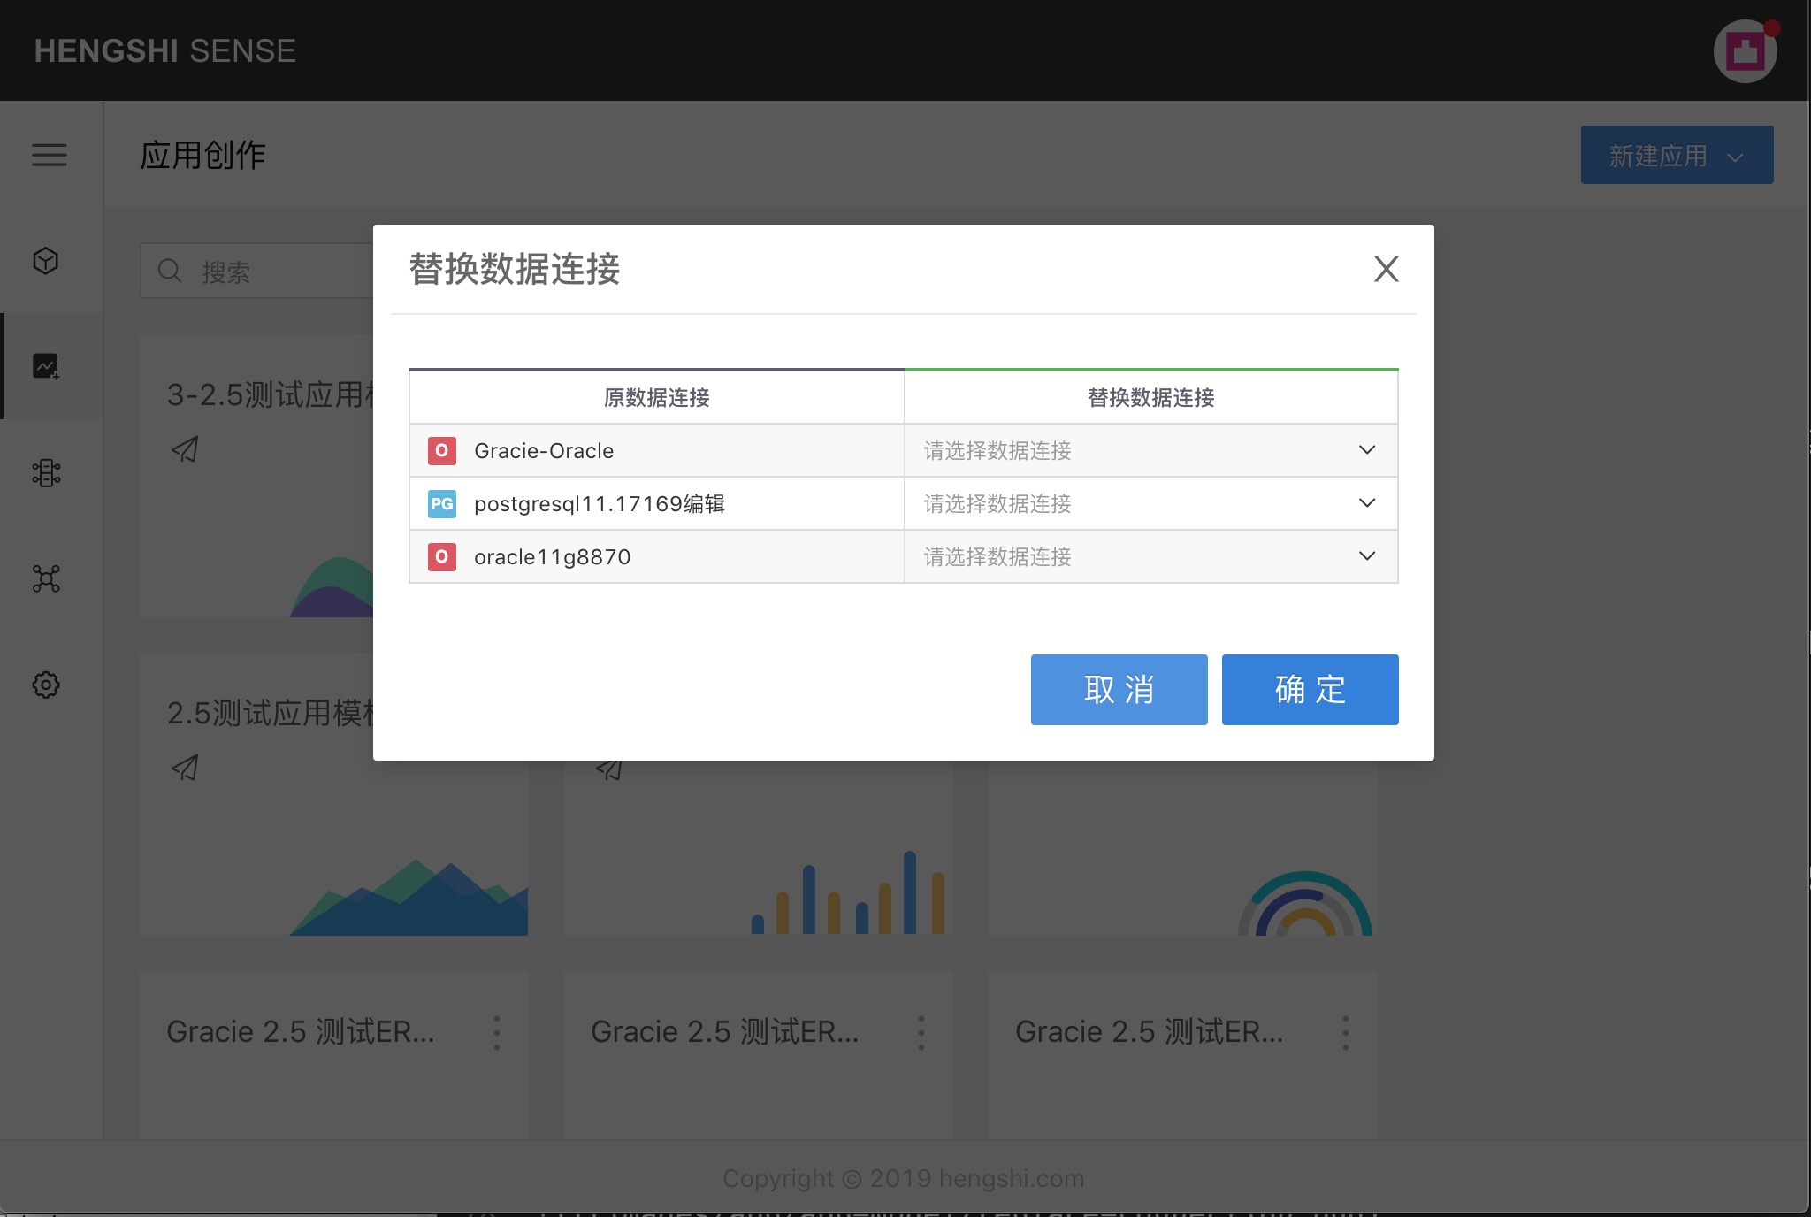Open the user avatar menu
This screenshot has height=1217, width=1811.
coord(1745,51)
